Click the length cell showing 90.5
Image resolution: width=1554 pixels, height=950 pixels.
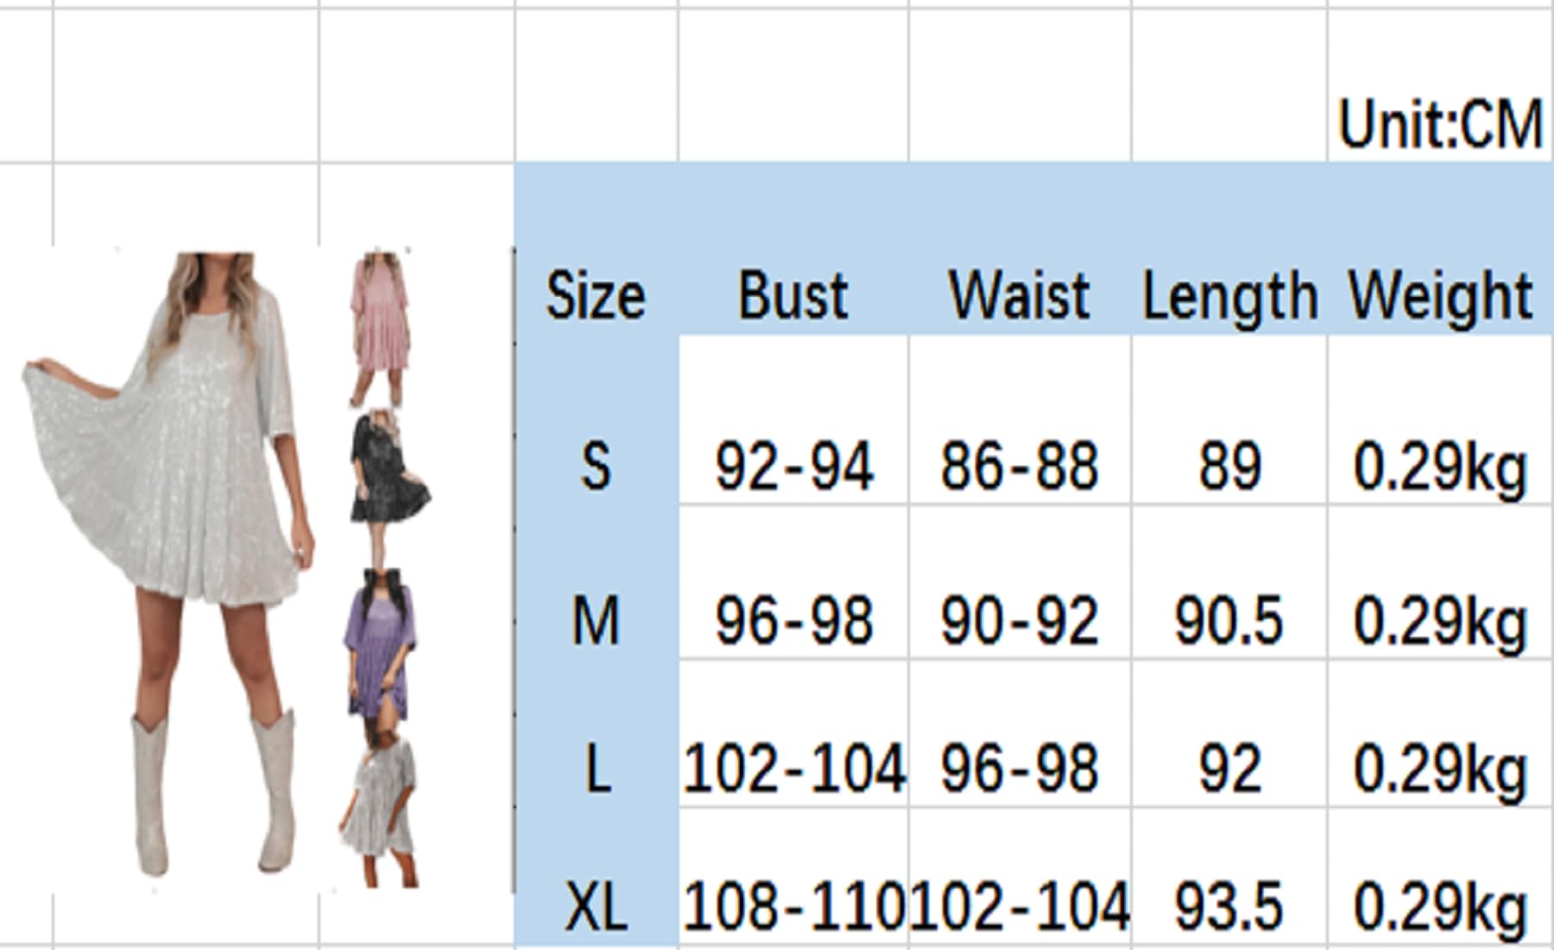[1229, 621]
